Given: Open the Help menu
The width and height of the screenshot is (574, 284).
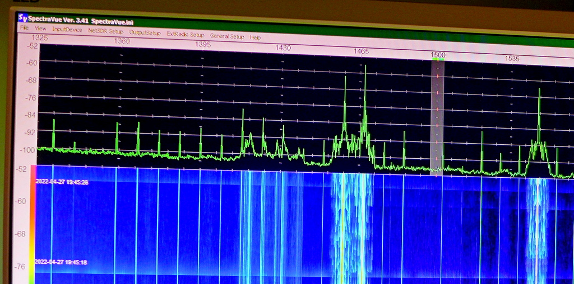Looking at the screenshot, I should (x=255, y=37).
